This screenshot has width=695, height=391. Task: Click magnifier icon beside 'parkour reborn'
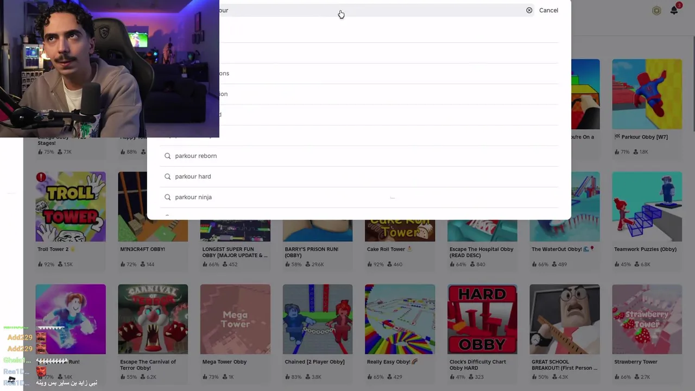point(167,156)
